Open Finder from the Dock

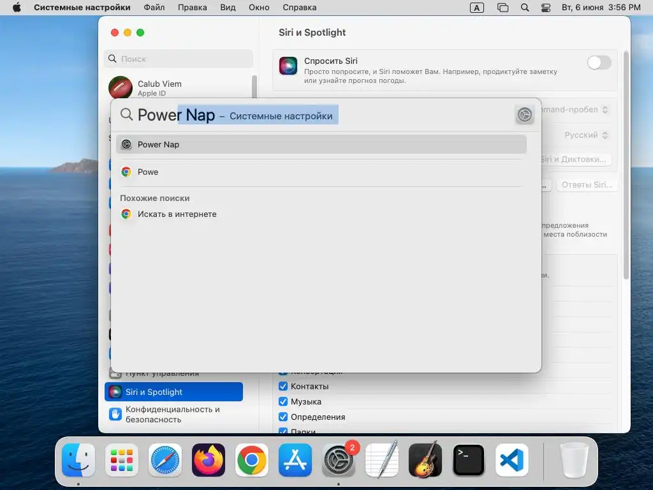78,460
